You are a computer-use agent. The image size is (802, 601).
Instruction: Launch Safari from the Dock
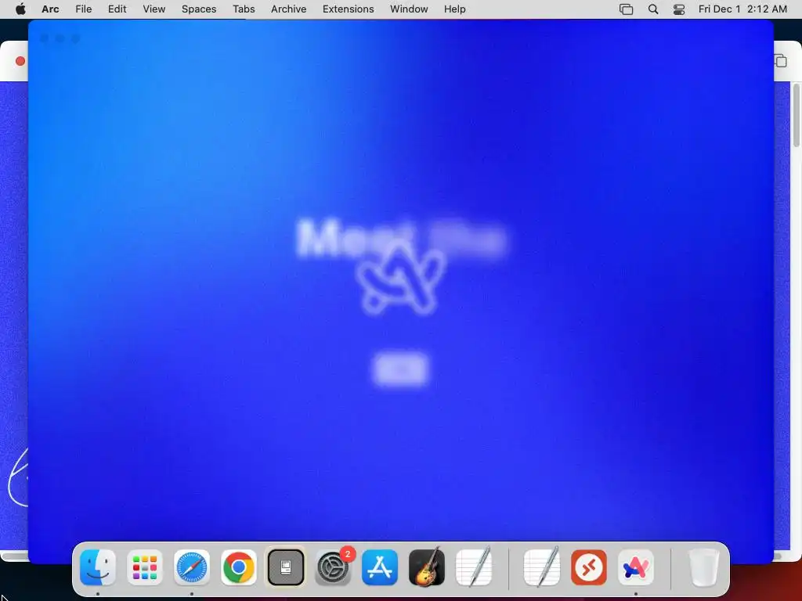(x=192, y=567)
